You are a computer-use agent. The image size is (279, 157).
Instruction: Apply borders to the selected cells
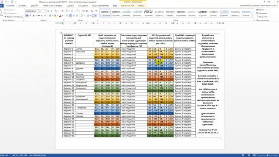pyautogui.click(x=93, y=16)
